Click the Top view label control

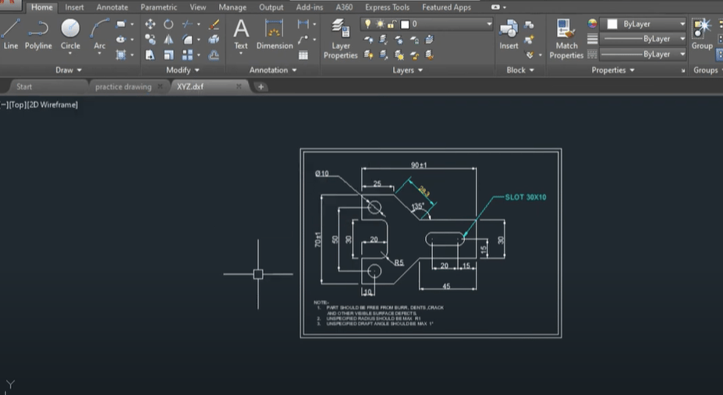point(19,104)
